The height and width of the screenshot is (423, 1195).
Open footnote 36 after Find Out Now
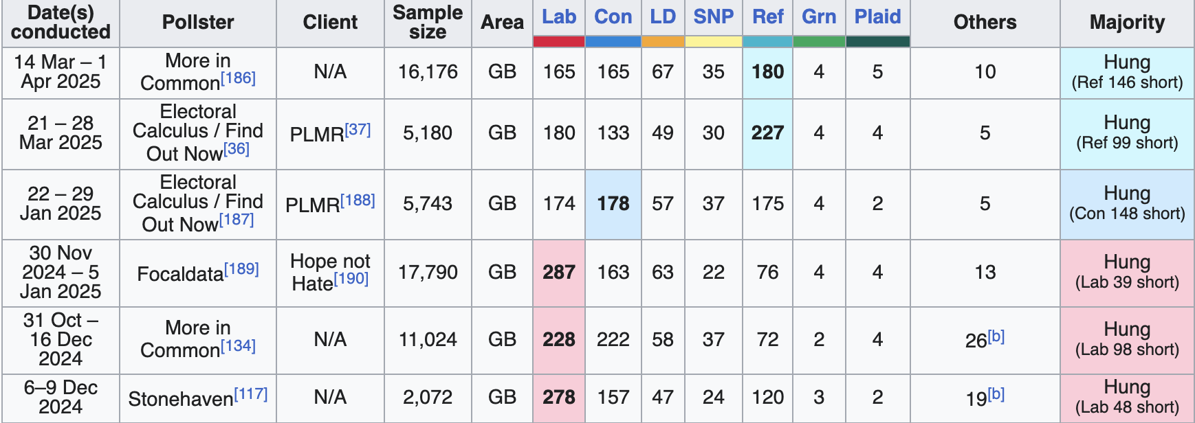click(237, 149)
